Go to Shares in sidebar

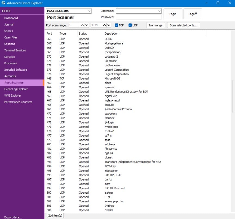tap(22, 31)
